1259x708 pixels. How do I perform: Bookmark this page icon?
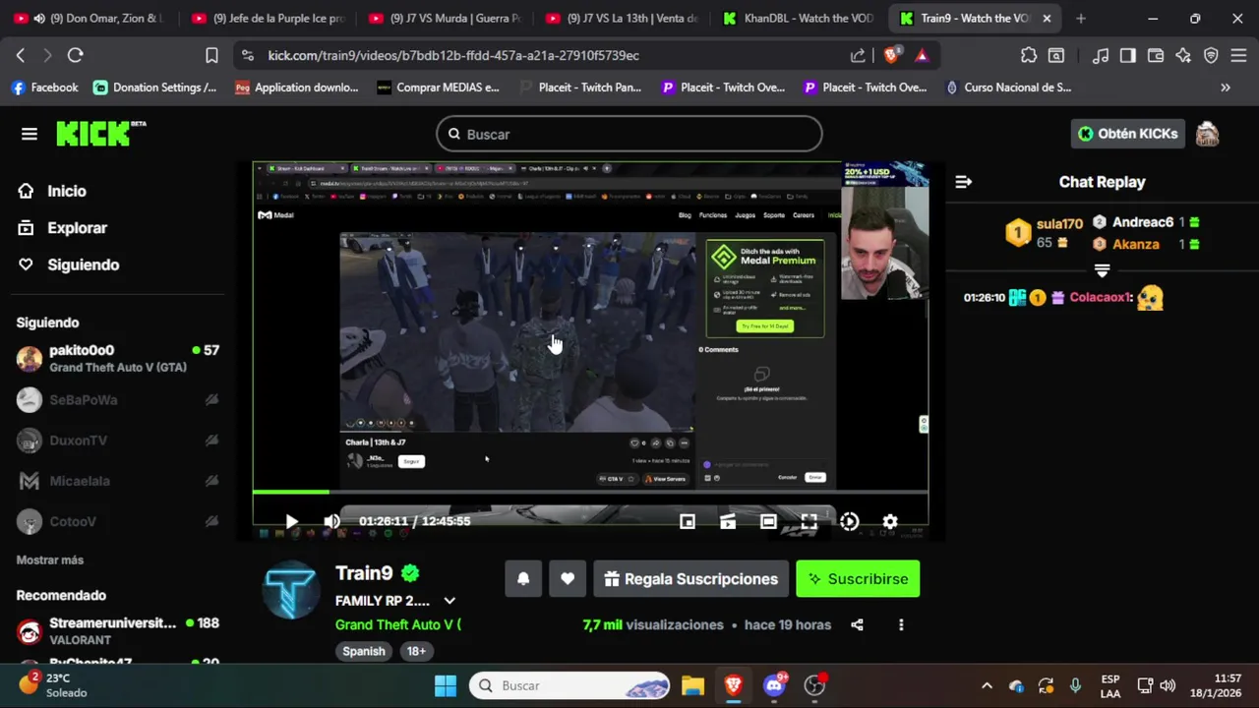[211, 55]
